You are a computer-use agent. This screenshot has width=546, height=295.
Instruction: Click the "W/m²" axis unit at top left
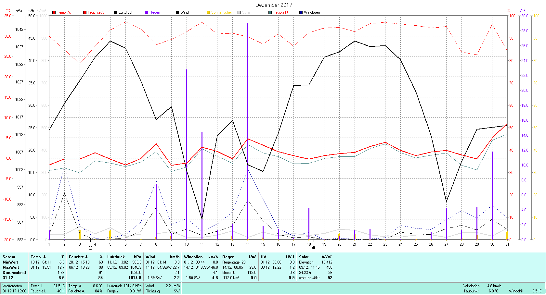[42, 11]
